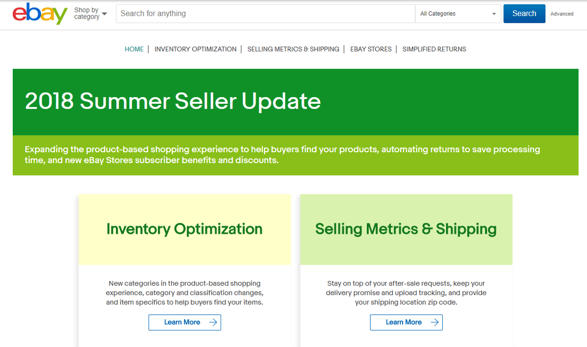Screen dimensions: 587x347
Task: Click the 2018 Summer Seller Update banner
Action: point(293,102)
